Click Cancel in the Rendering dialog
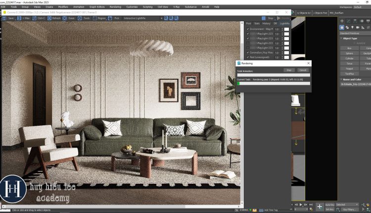This screenshot has width=371, height=213. pyautogui.click(x=303, y=70)
